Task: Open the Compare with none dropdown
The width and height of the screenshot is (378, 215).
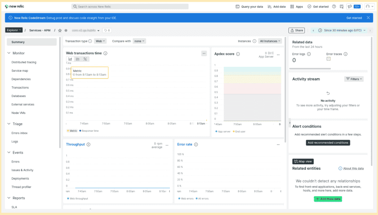Action: [x=140, y=41]
